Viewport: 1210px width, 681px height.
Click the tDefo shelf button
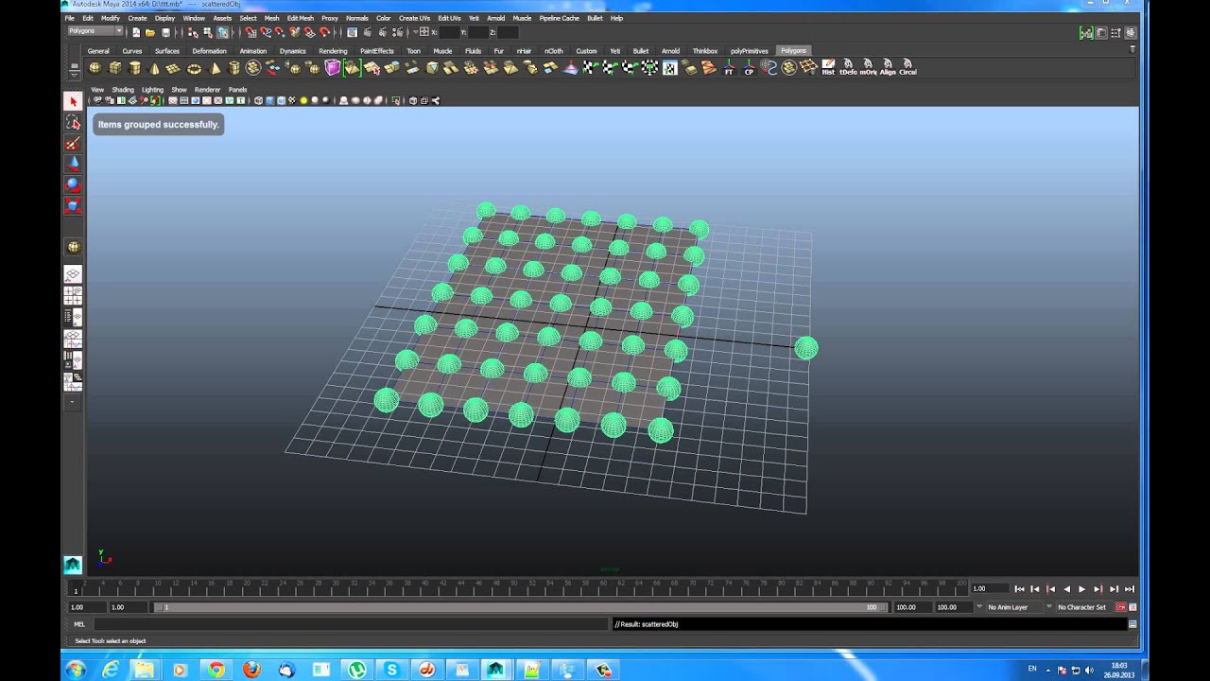(848, 67)
